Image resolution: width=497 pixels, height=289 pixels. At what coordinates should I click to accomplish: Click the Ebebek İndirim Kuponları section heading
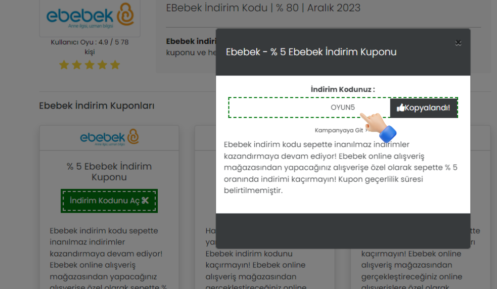click(97, 106)
